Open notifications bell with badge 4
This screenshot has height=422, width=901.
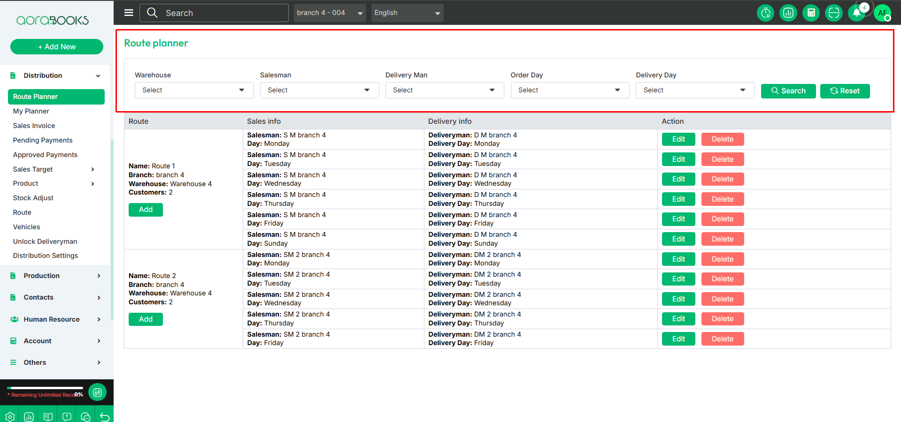pos(857,13)
